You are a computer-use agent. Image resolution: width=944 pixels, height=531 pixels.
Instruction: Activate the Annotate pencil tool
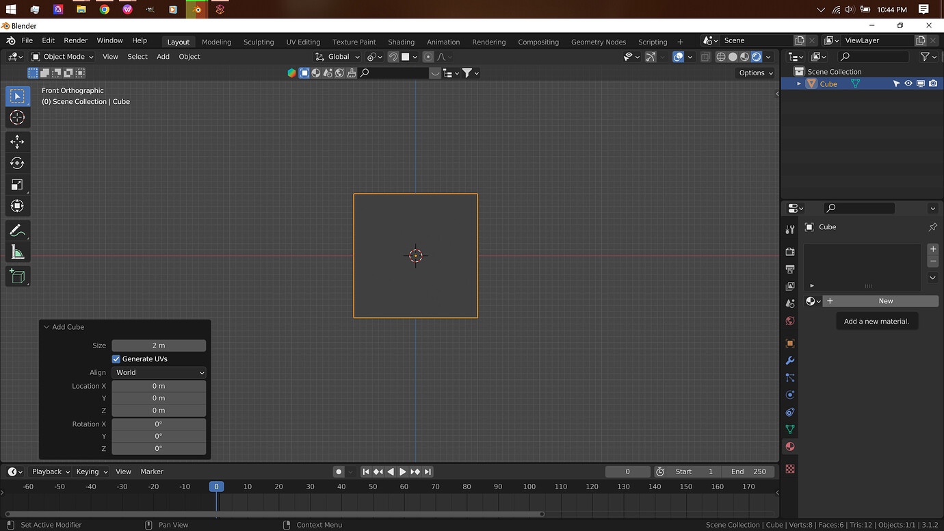click(x=17, y=231)
